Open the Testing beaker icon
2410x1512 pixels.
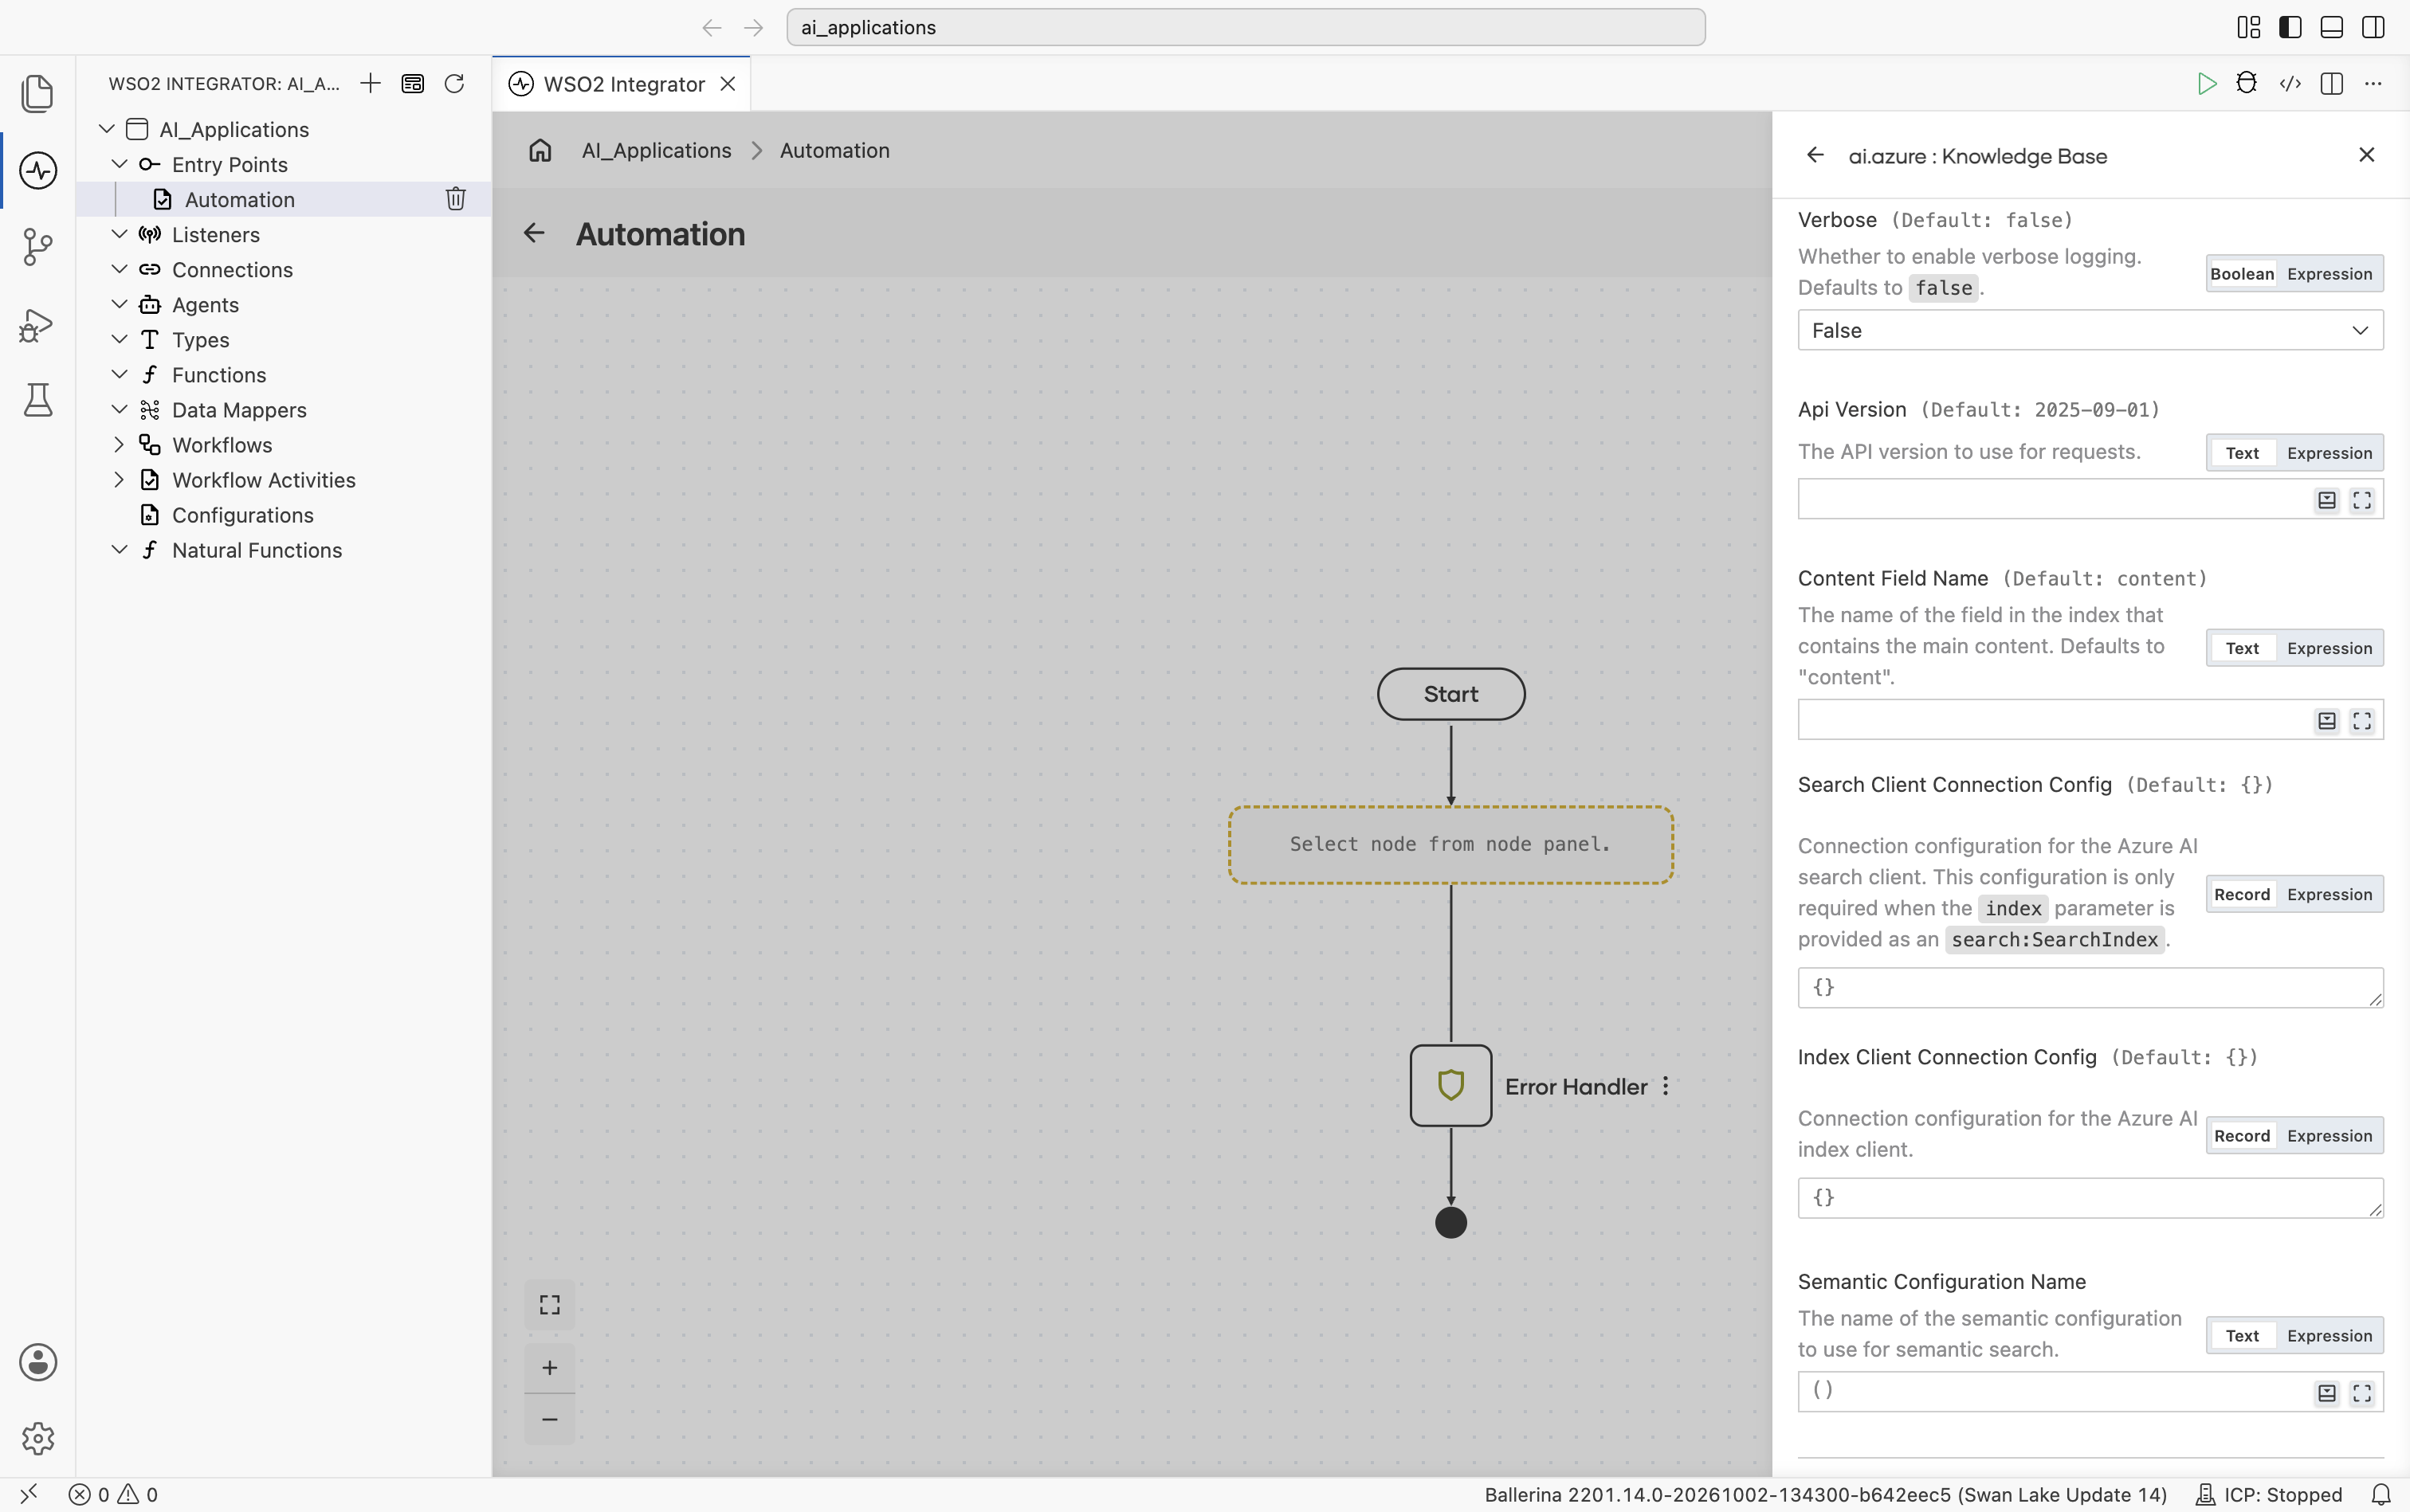pos(38,400)
